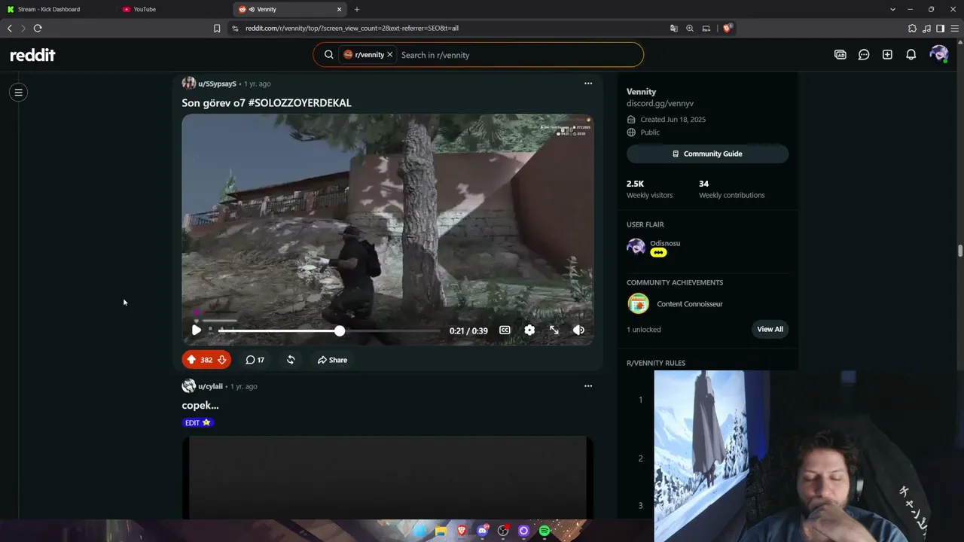The width and height of the screenshot is (964, 542).
Task: Share the Son görev post
Action: coord(332,360)
